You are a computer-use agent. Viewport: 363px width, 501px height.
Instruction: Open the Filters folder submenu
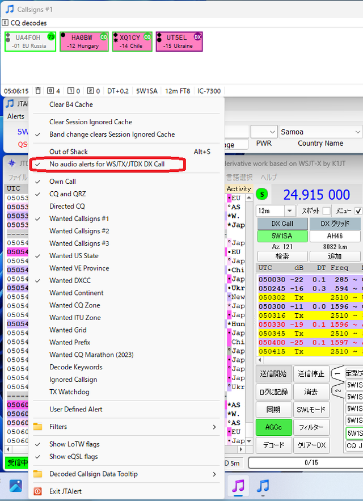(x=126, y=427)
